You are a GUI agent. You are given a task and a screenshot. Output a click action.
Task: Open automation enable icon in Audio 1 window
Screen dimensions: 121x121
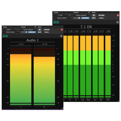(x=40, y=30)
